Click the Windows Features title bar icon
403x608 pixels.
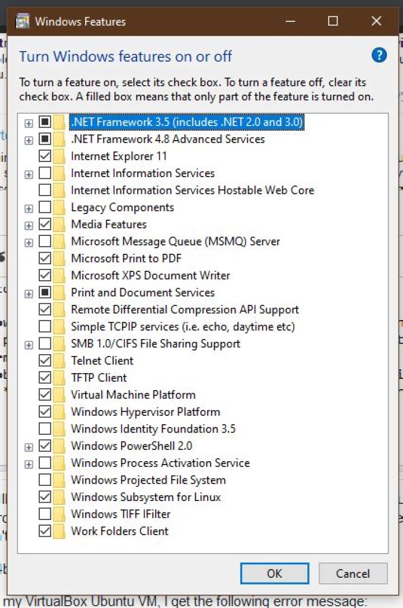pos(22,21)
